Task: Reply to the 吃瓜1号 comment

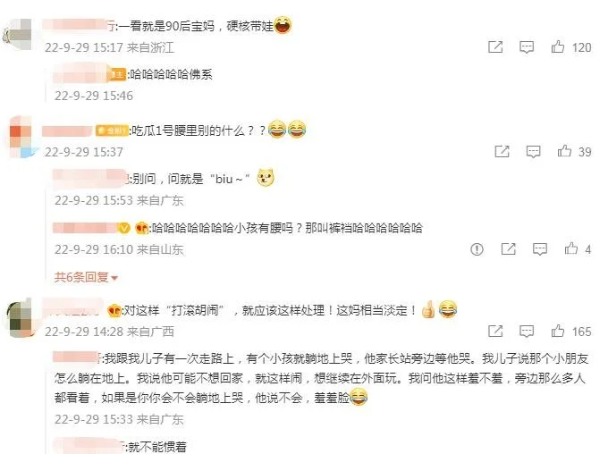Action: (x=533, y=152)
